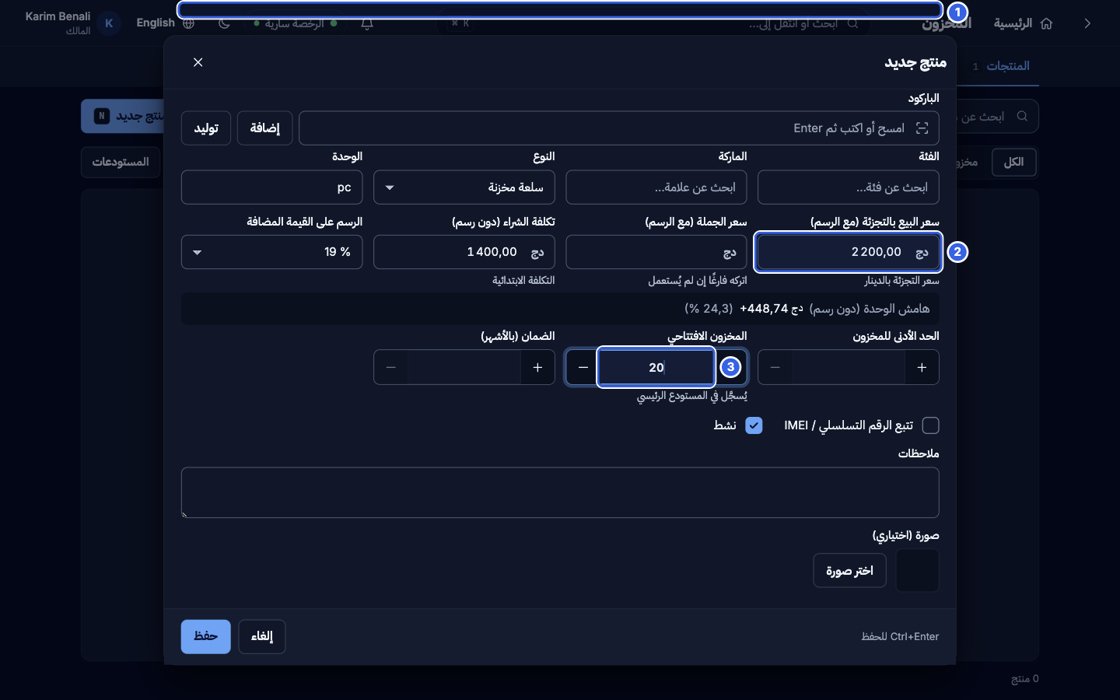The image size is (1120, 700).
Task: Save the product with the حفظ button
Action: 206,637
